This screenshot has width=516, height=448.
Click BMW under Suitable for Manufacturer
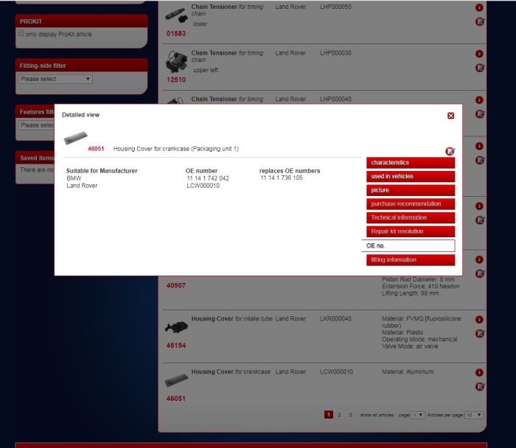coord(74,178)
